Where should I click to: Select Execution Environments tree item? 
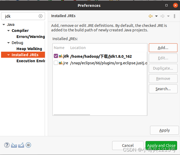(x=31, y=61)
